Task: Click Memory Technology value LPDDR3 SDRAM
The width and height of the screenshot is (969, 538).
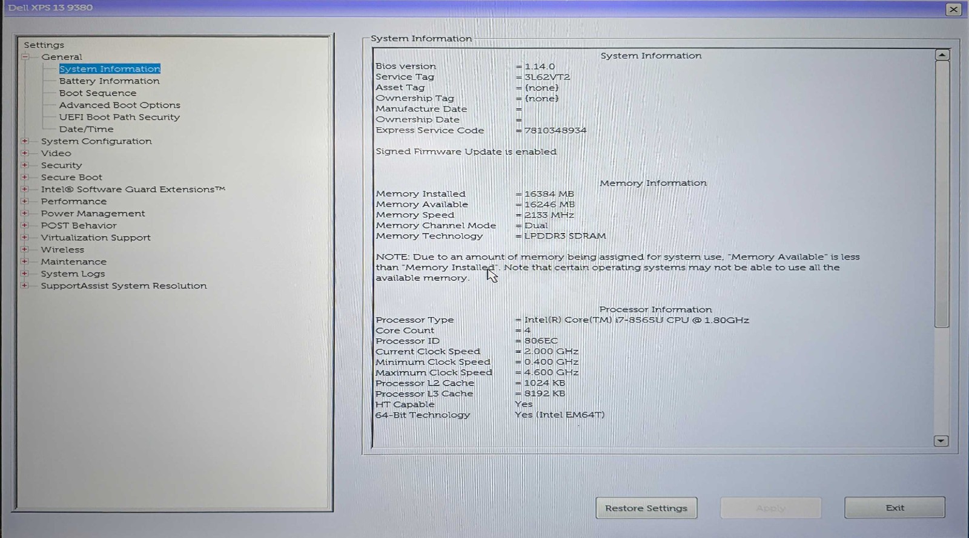Action: [565, 236]
